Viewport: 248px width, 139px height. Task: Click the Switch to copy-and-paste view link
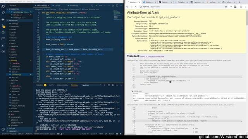[152, 56]
